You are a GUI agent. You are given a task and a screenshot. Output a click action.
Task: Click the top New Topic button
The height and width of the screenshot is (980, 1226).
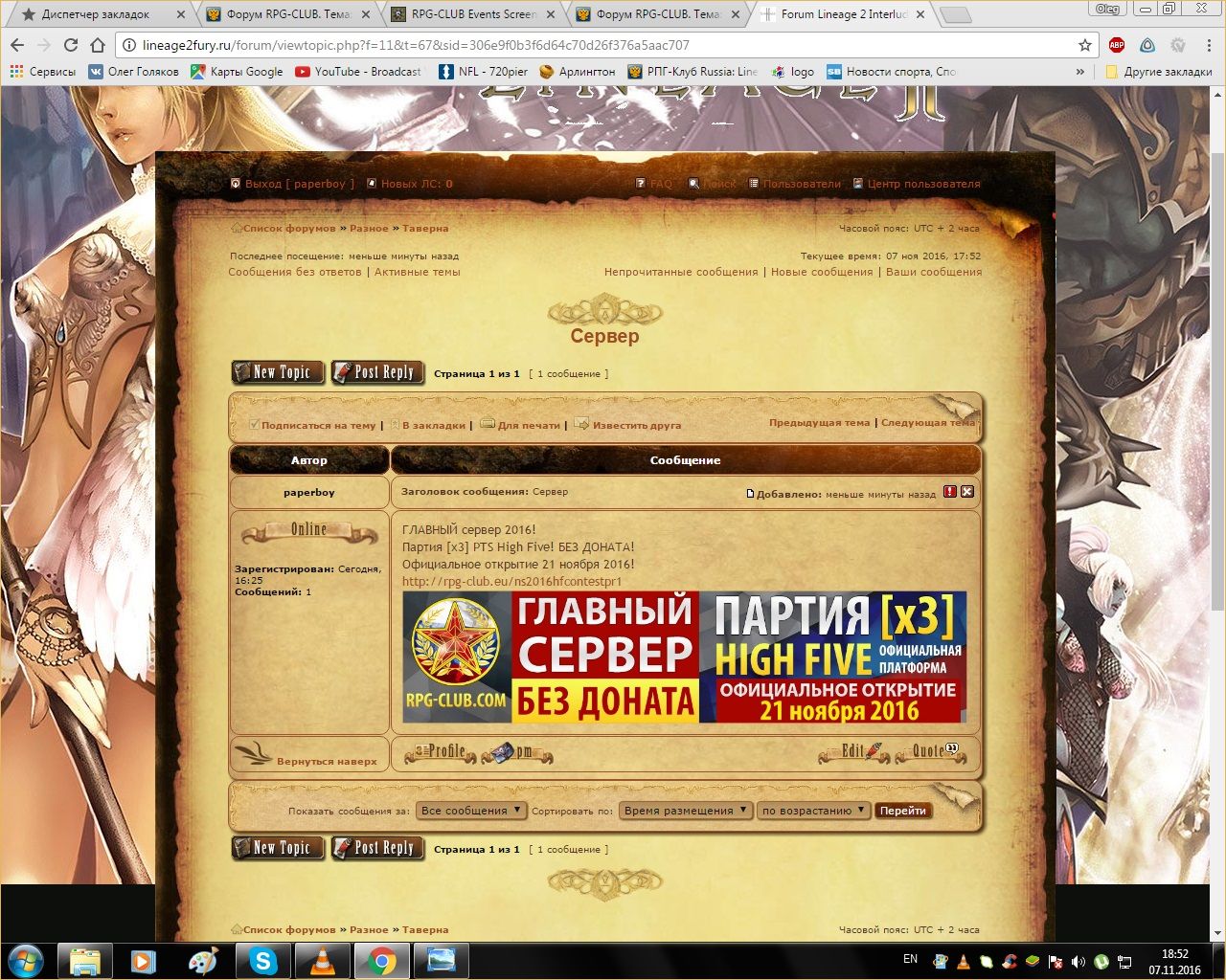pyautogui.click(x=278, y=372)
